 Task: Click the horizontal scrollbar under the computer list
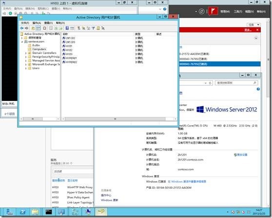[x=119, y=119]
